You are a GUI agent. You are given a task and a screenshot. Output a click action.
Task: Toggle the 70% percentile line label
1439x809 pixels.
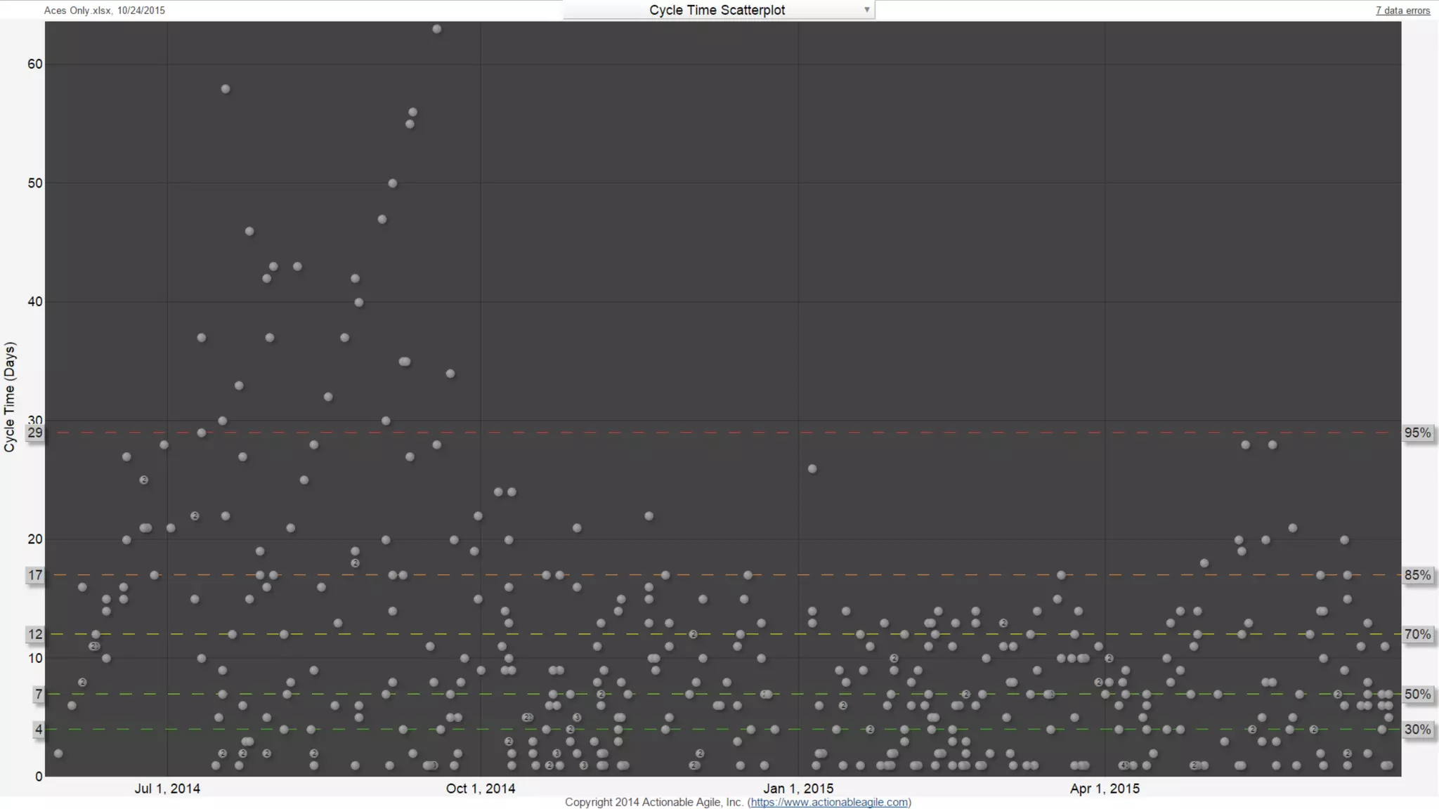click(x=1417, y=634)
